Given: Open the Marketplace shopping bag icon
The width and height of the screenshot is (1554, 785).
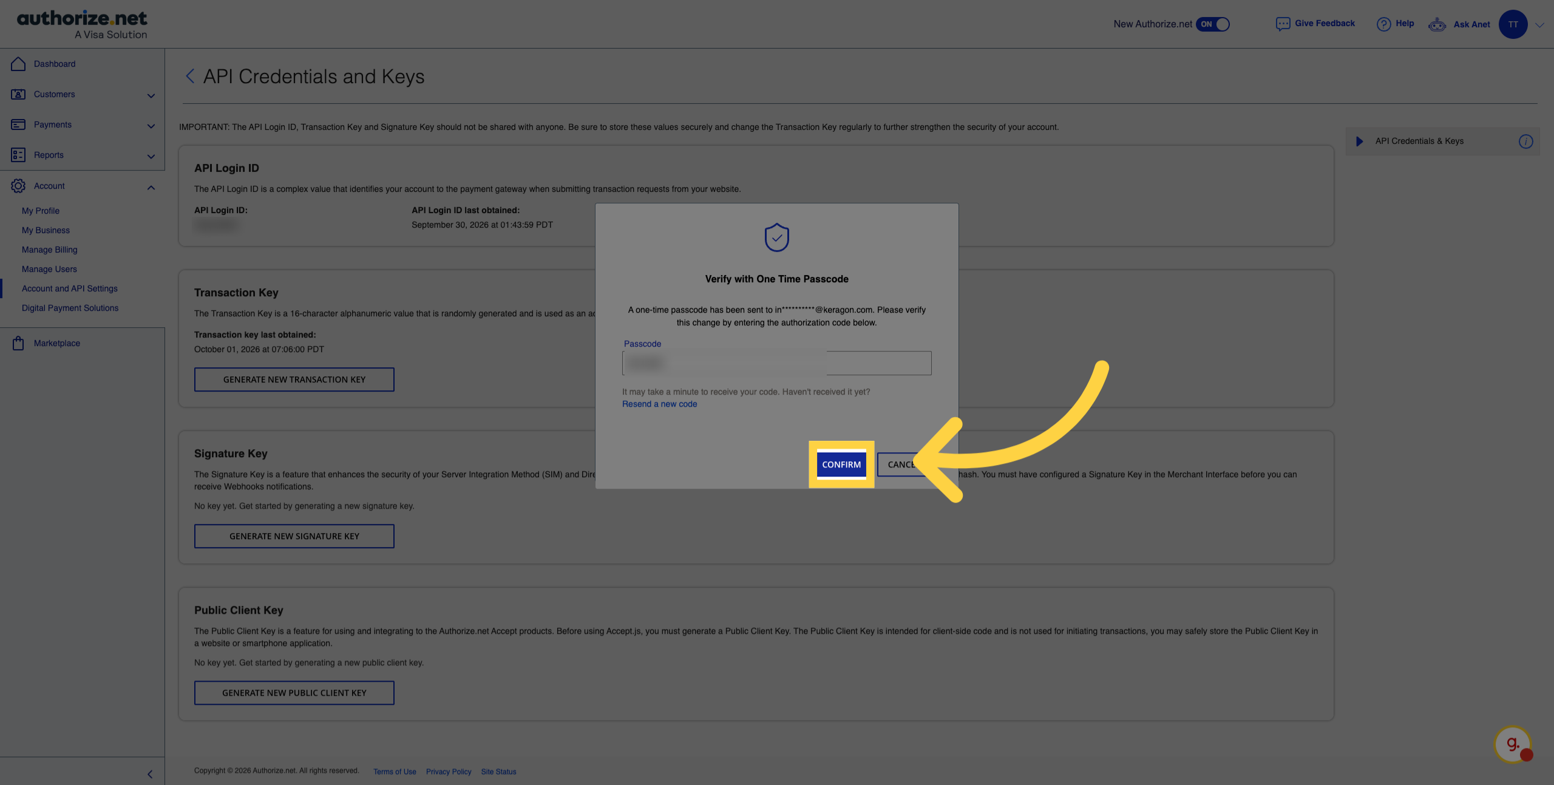Looking at the screenshot, I should coord(18,343).
